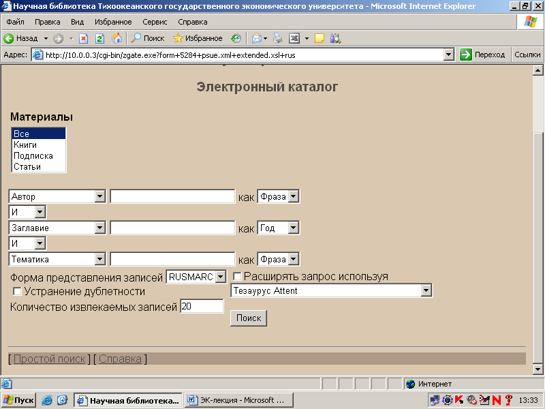Open the address bar URL dropdown arrow
Image resolution: width=545 pixels, height=409 pixels.
point(449,55)
